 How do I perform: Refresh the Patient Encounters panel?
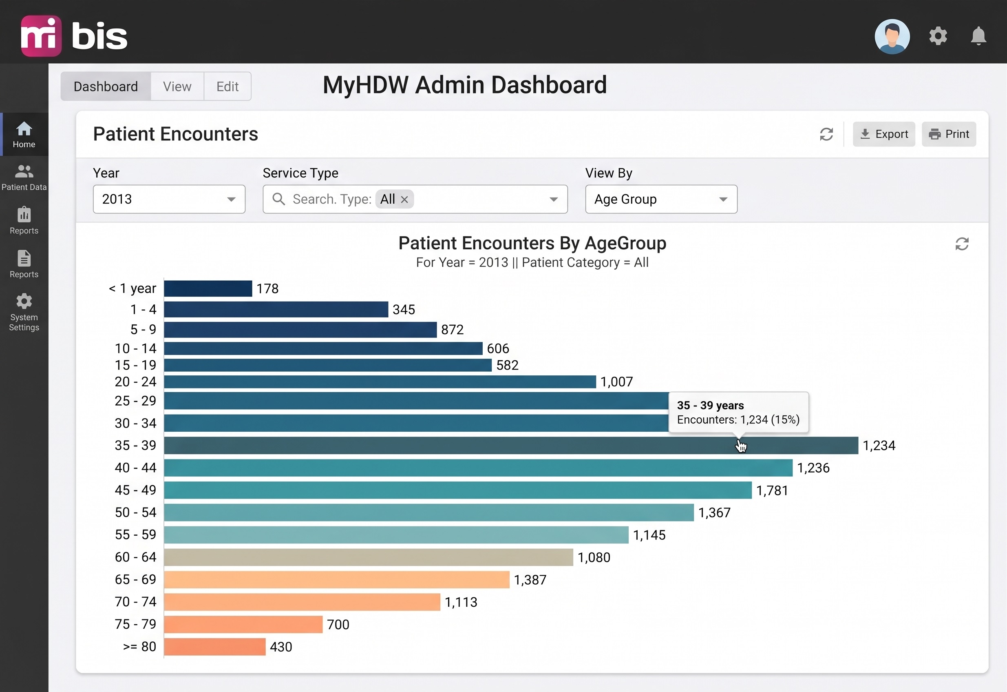tap(826, 134)
